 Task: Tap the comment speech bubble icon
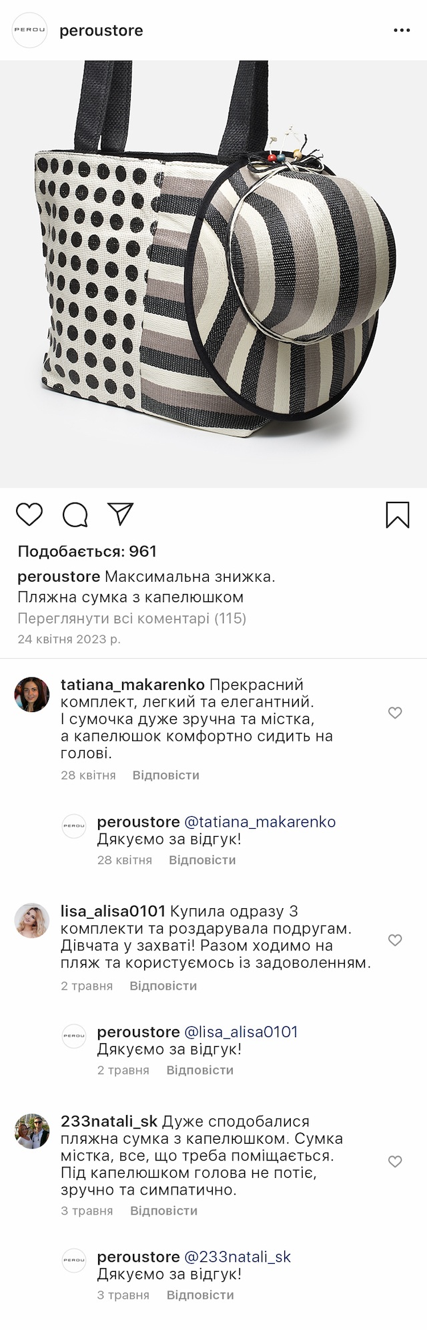(75, 515)
